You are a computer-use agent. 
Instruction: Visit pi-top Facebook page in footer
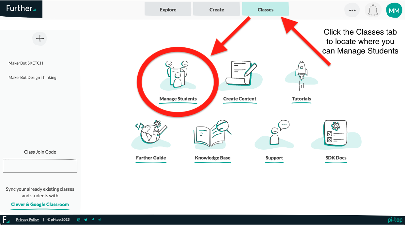point(93,220)
